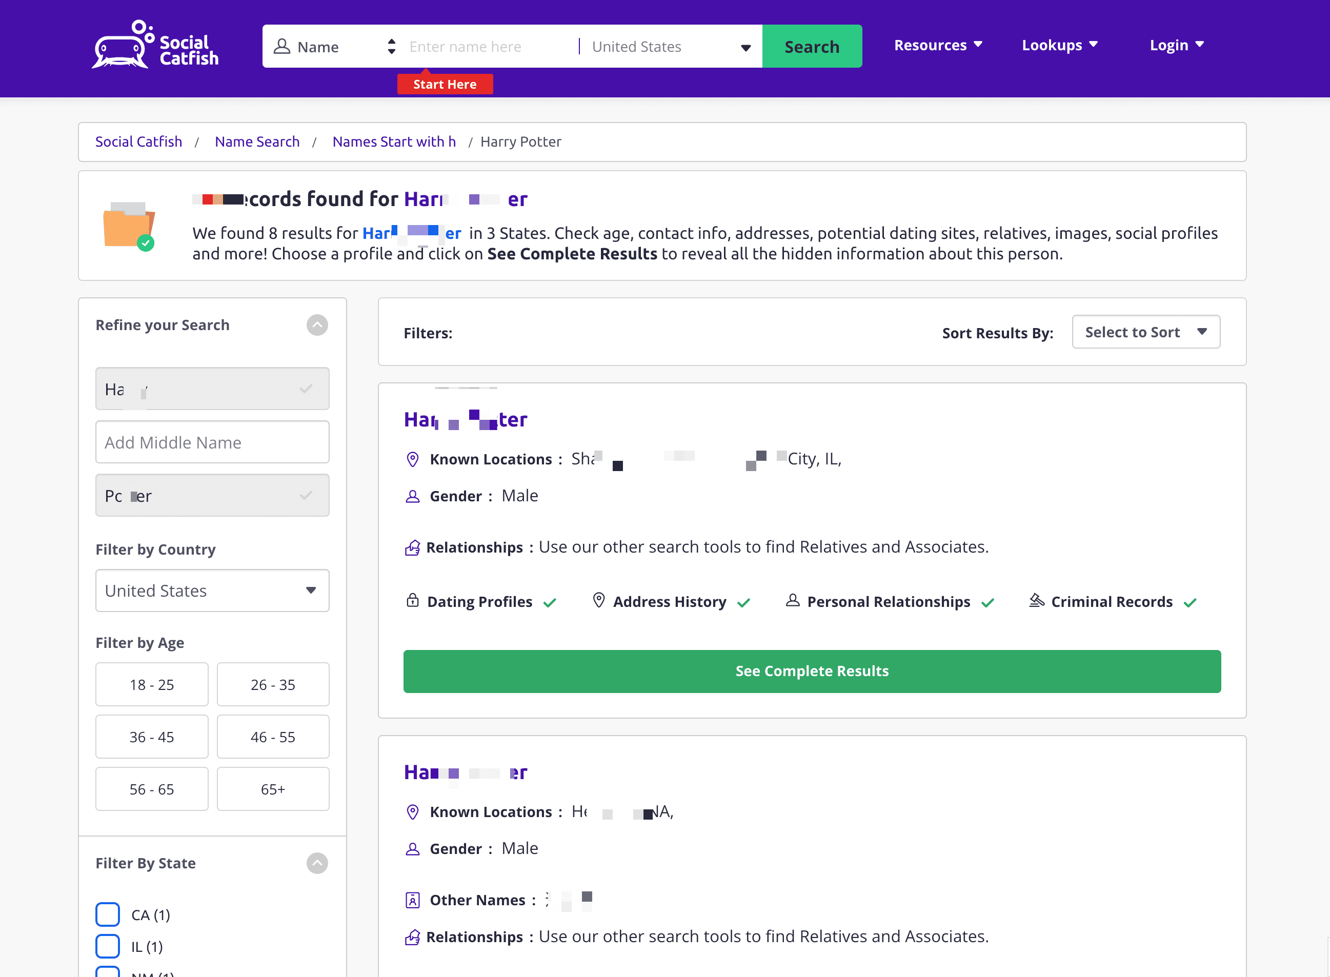Open the Lookups menu
This screenshot has height=977, width=1330.
coord(1060,45)
